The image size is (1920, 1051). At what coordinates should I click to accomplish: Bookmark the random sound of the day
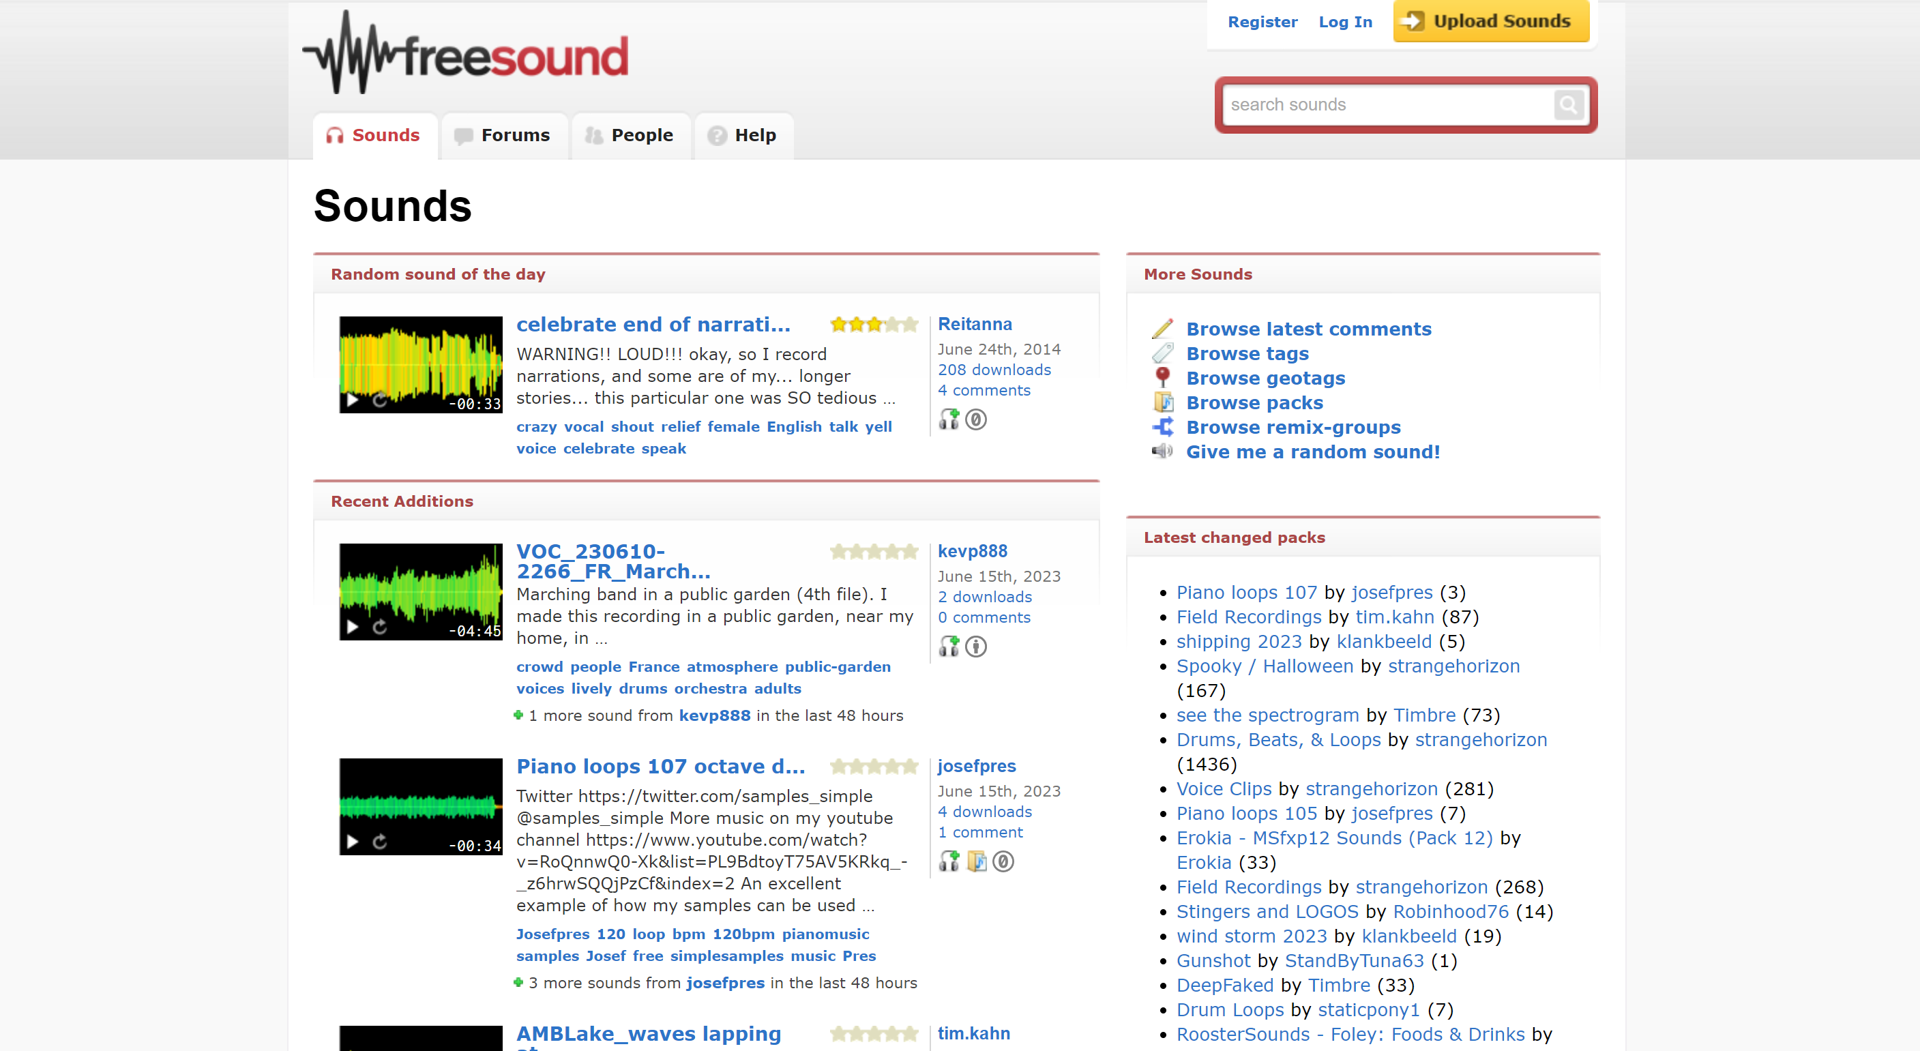pyautogui.click(x=949, y=419)
